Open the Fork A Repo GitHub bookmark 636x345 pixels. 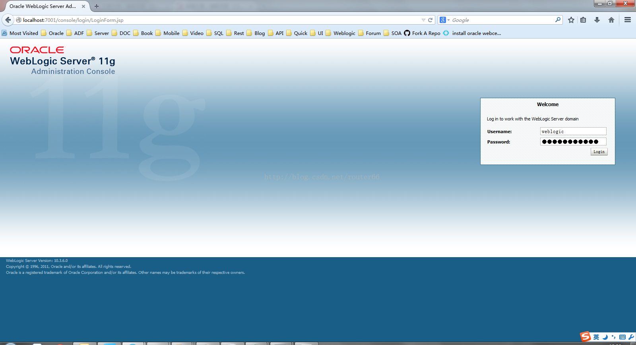pos(422,33)
